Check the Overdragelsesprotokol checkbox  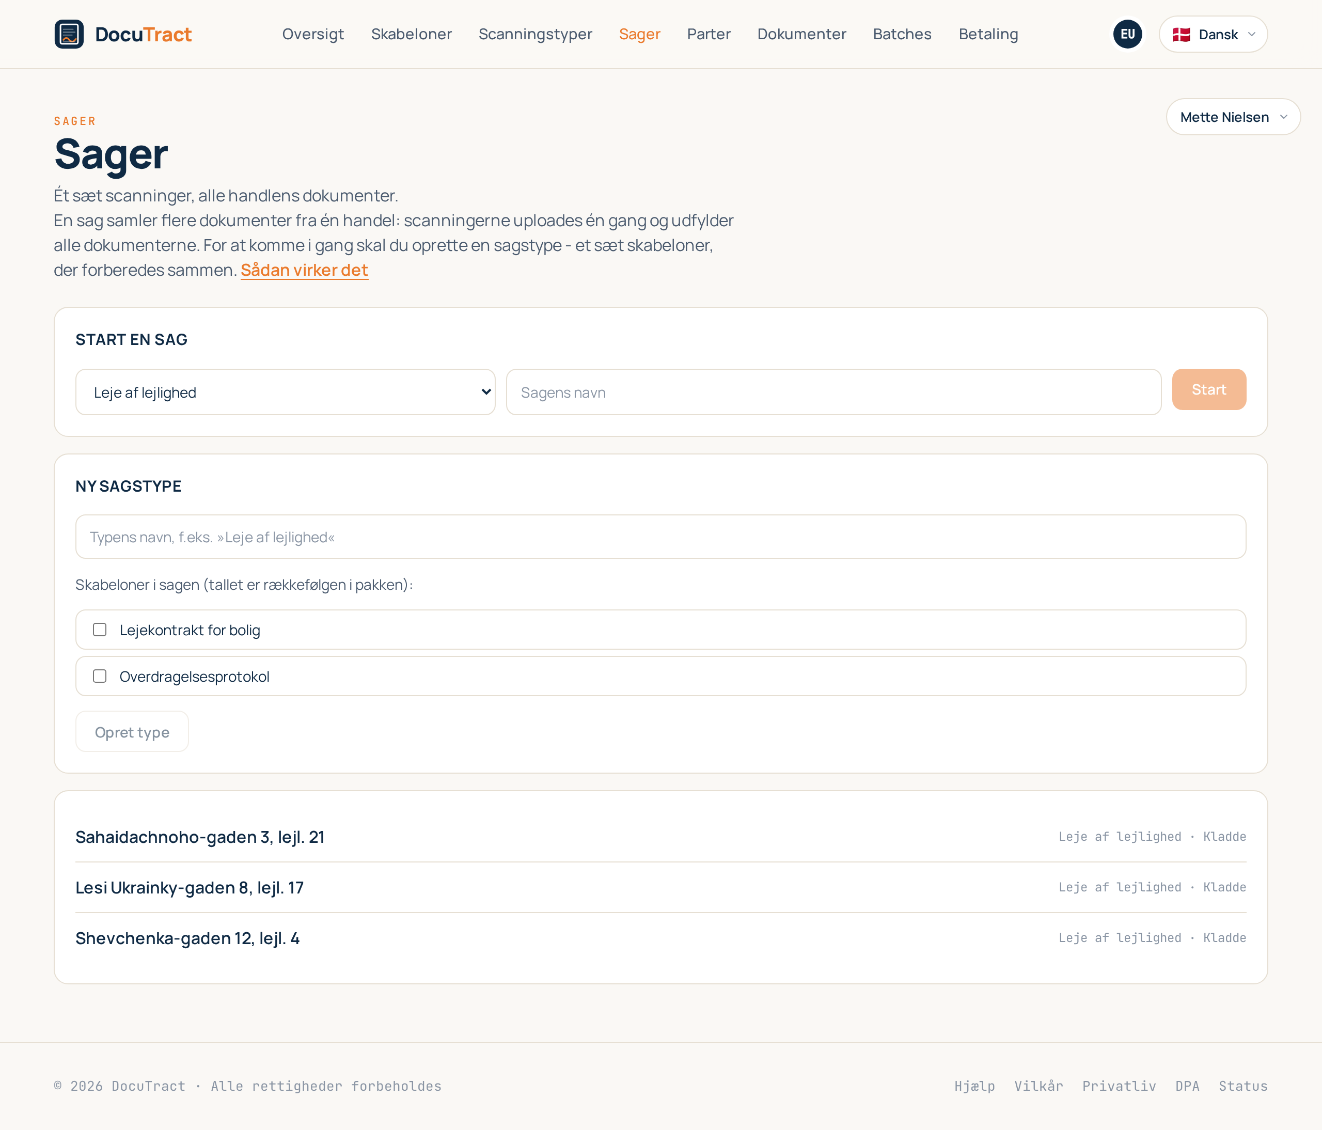click(100, 677)
